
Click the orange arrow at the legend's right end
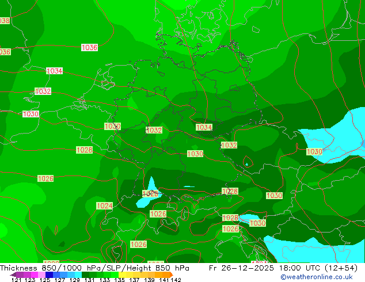(x=172, y=275)
